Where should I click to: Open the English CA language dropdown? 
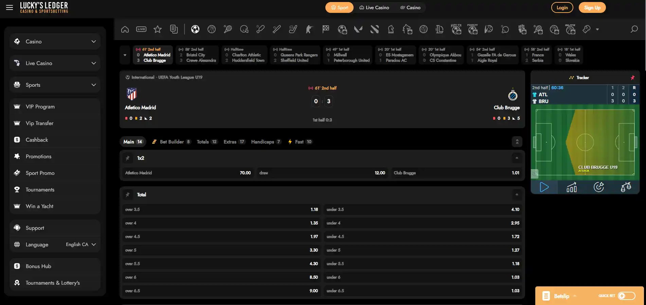[81, 245]
